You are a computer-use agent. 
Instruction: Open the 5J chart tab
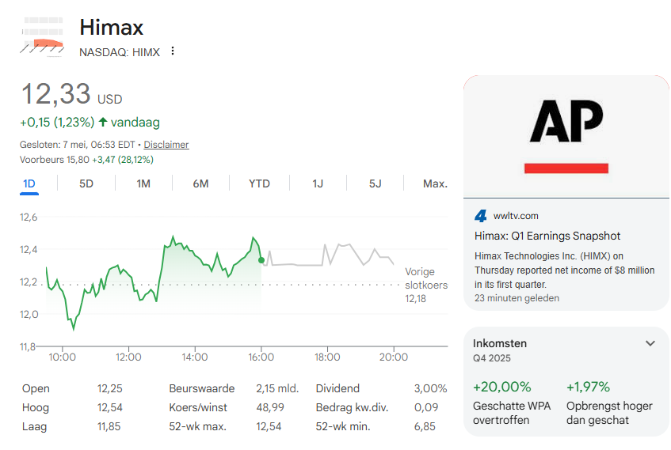[x=375, y=183]
